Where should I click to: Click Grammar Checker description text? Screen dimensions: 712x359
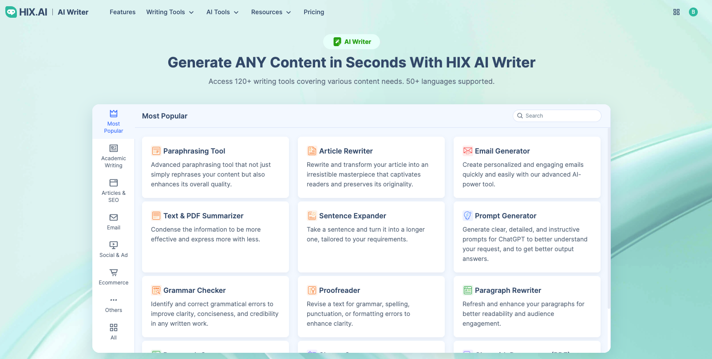pyautogui.click(x=215, y=314)
